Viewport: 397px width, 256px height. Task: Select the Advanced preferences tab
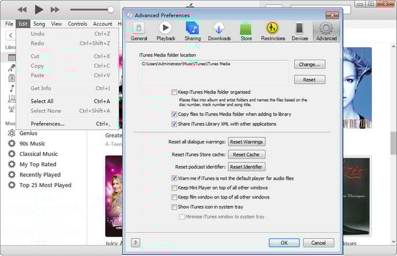326,31
